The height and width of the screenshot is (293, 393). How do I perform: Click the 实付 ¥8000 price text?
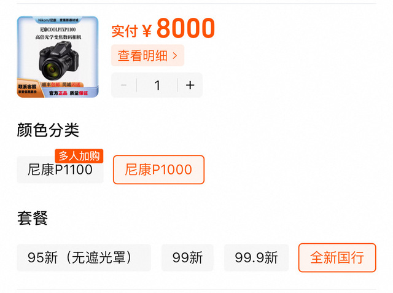pos(163,28)
